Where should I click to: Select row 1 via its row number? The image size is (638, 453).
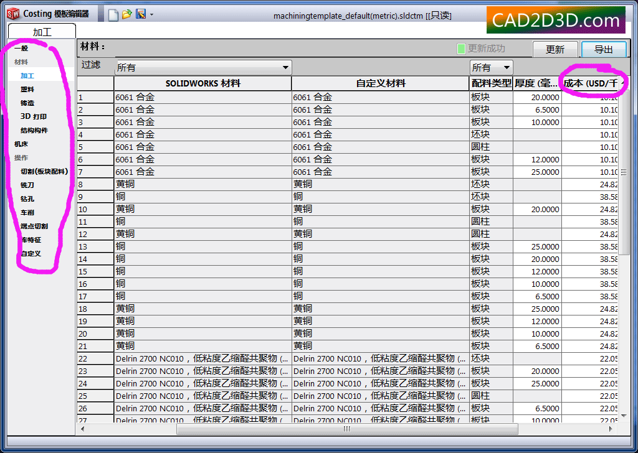95,98
